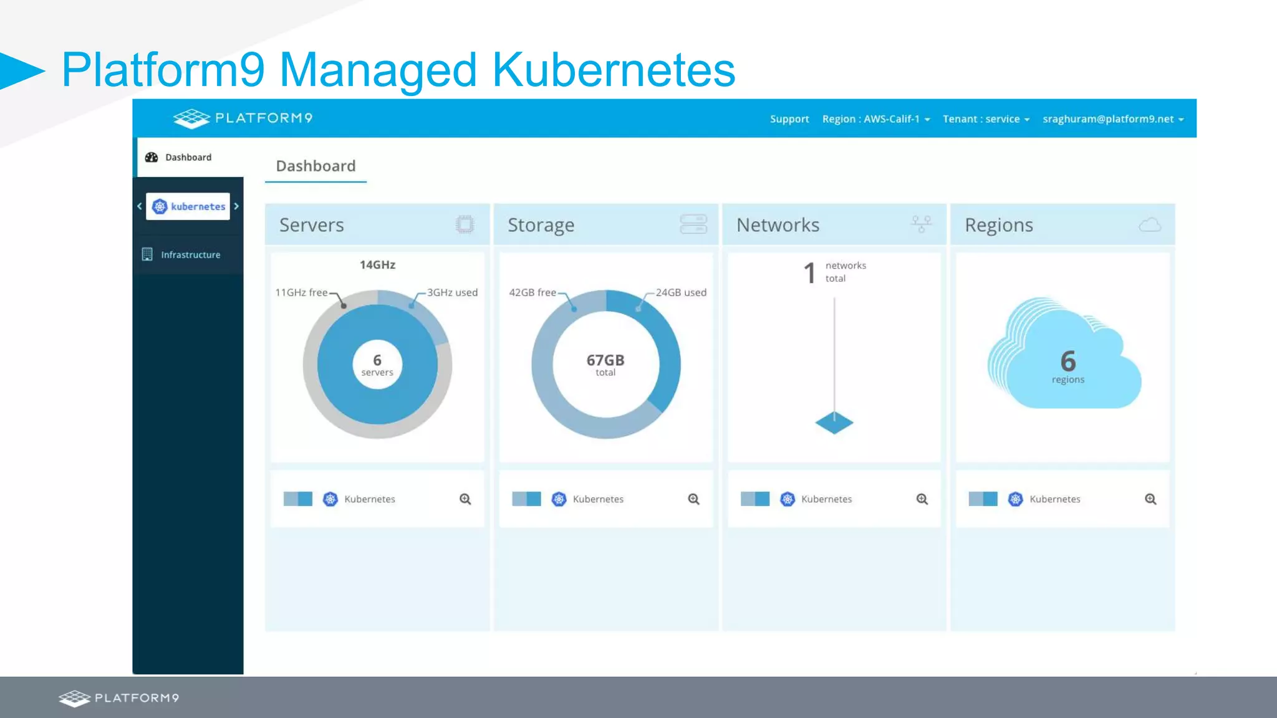Click the Support link in header
The width and height of the screenshot is (1277, 718).
(x=789, y=119)
